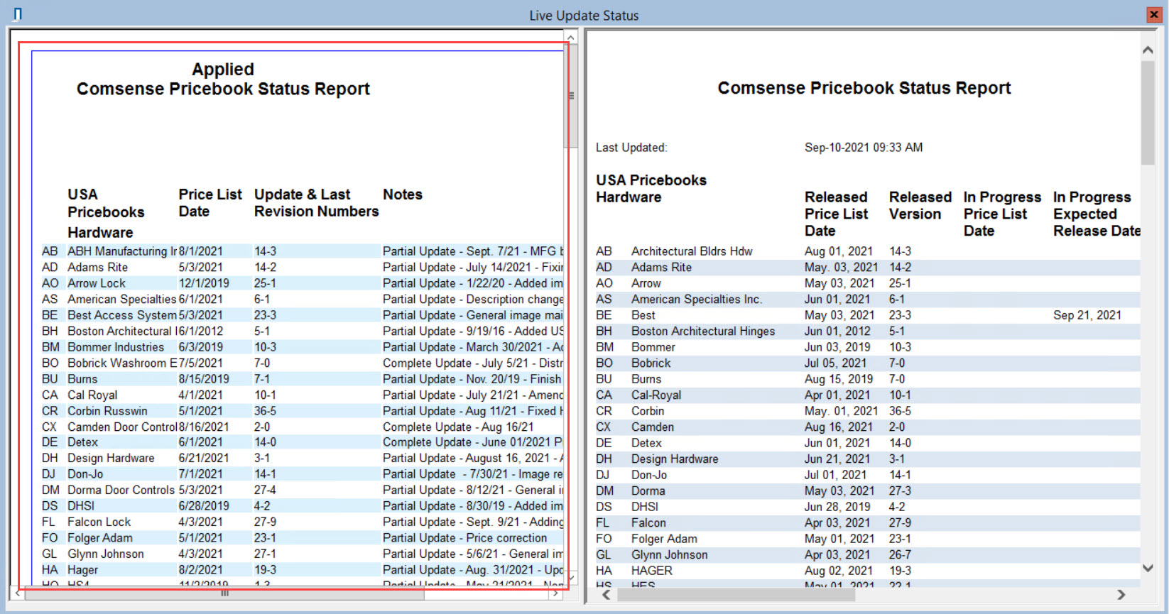Click right arrow of right pane horizontal scrollbar

point(1121,595)
